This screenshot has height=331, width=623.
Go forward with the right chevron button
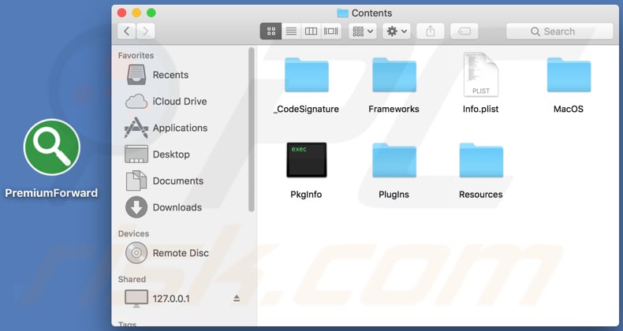pos(145,31)
